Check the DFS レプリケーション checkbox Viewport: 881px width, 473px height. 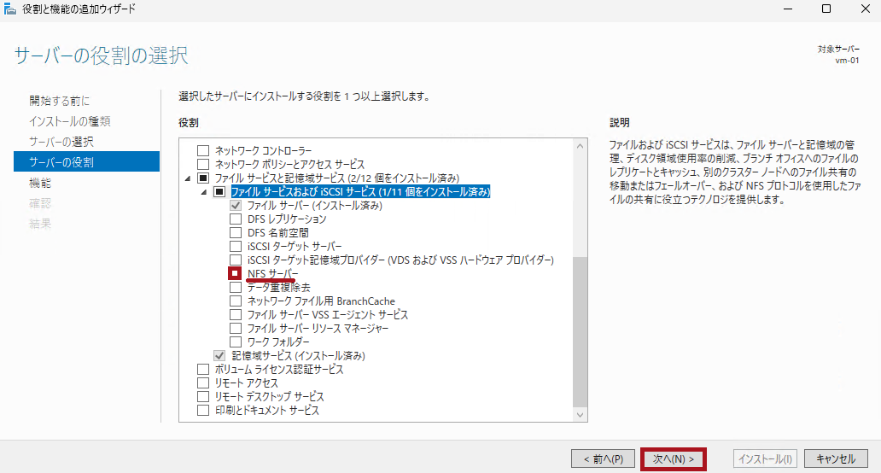(236, 219)
